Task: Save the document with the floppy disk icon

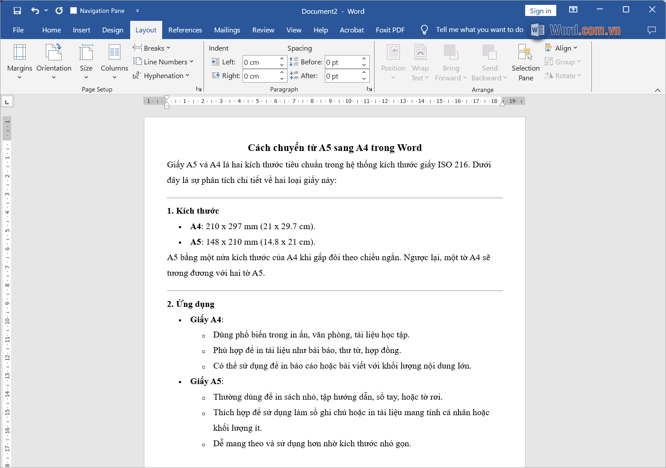Action: click(x=17, y=11)
